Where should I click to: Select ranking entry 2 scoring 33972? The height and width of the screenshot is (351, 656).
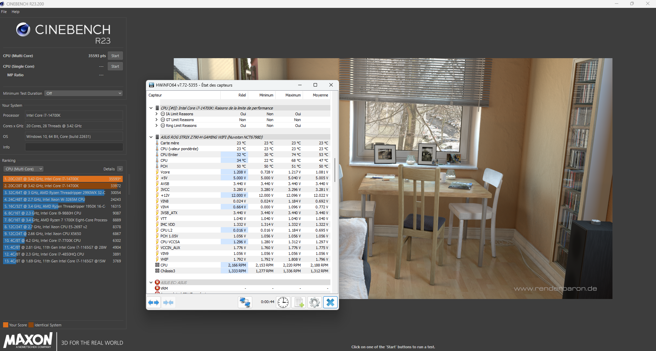pyautogui.click(x=63, y=186)
